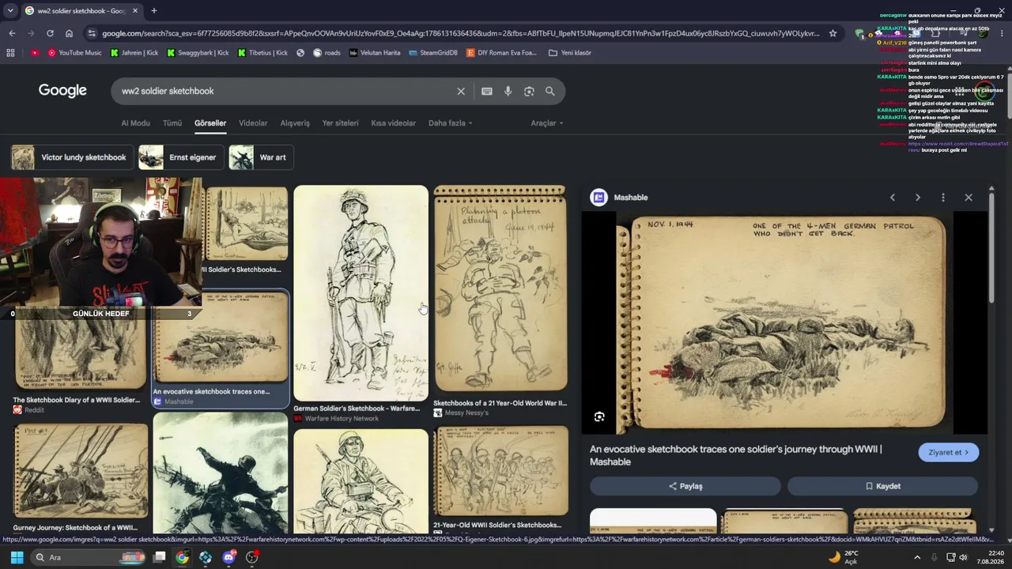
Task: Open the Velutan Harita bookmark
Action: [x=375, y=53]
